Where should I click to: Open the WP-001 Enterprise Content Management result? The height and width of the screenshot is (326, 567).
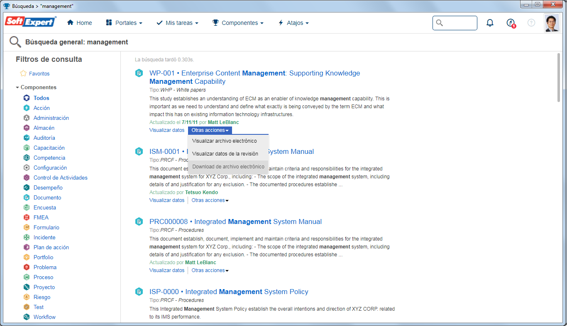(255, 77)
